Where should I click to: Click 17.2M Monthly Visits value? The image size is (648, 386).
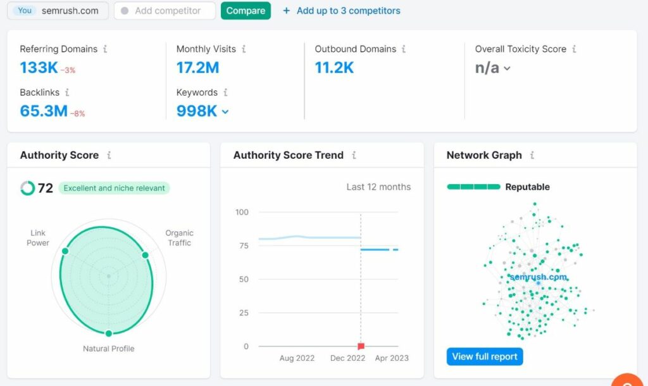pos(197,67)
